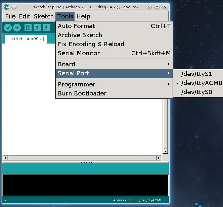Select the checked /dev/ttyACM0 port

click(198, 83)
